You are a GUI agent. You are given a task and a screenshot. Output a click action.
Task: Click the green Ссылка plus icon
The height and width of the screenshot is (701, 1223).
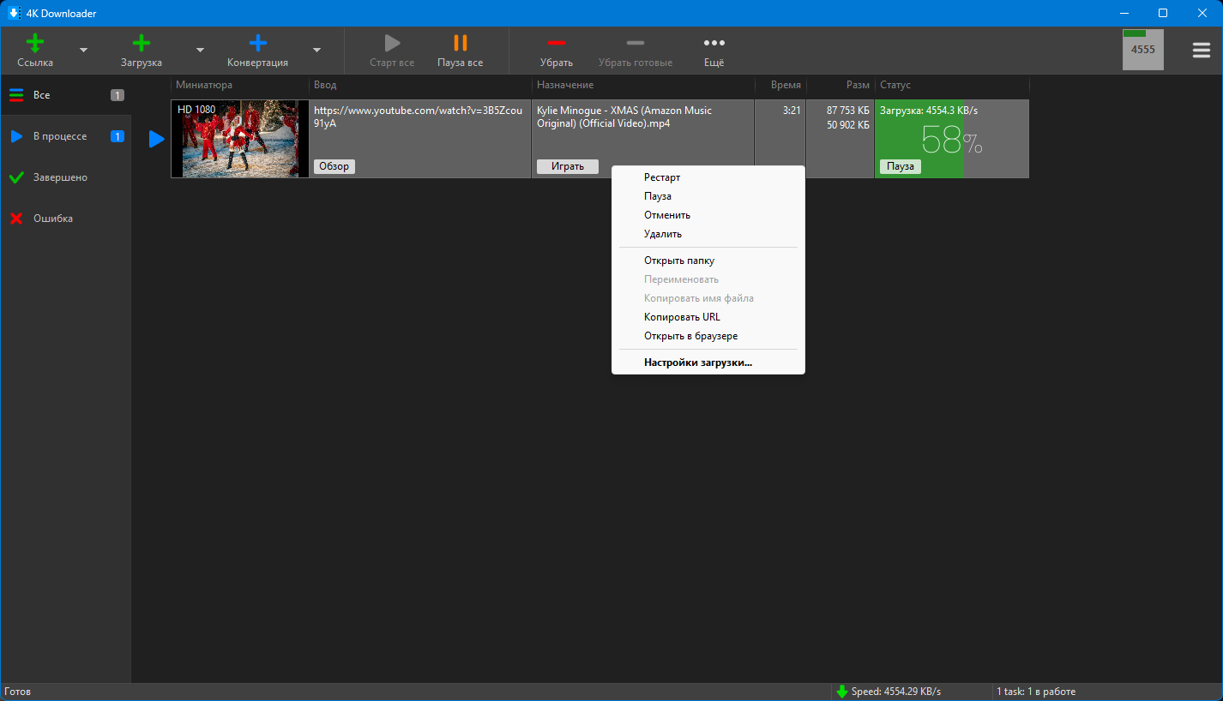pyautogui.click(x=35, y=44)
